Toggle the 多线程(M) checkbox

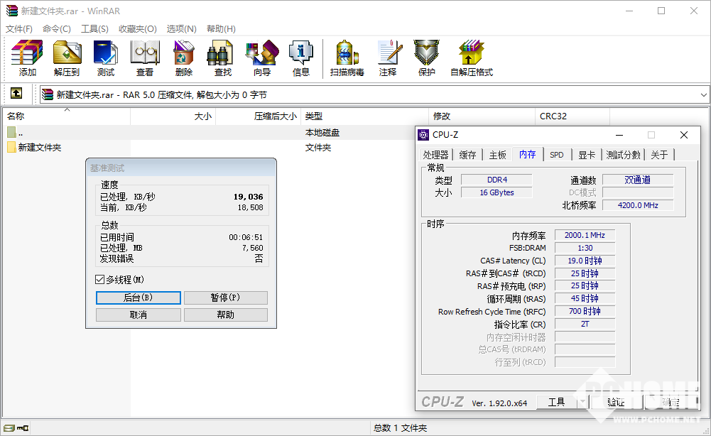coord(99,280)
